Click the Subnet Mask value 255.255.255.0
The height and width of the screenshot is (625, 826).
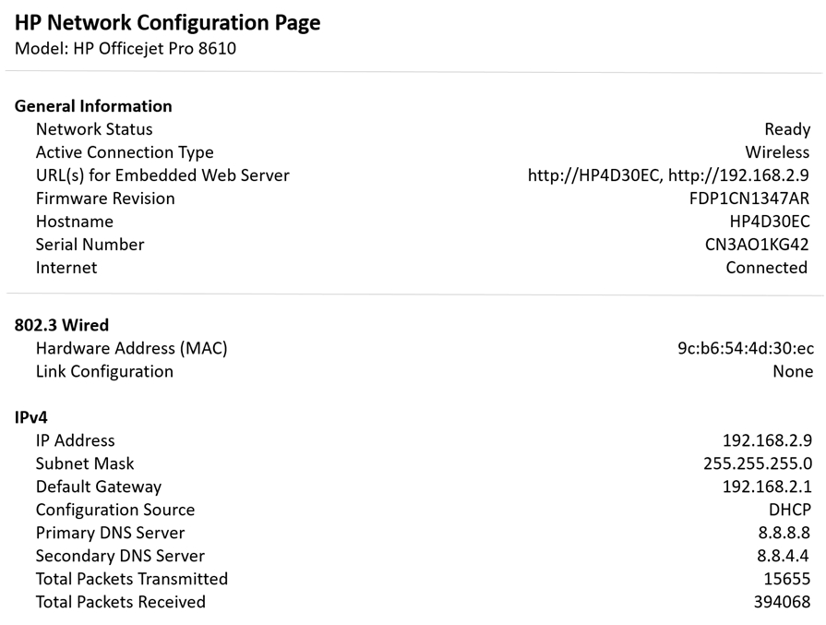coord(758,463)
